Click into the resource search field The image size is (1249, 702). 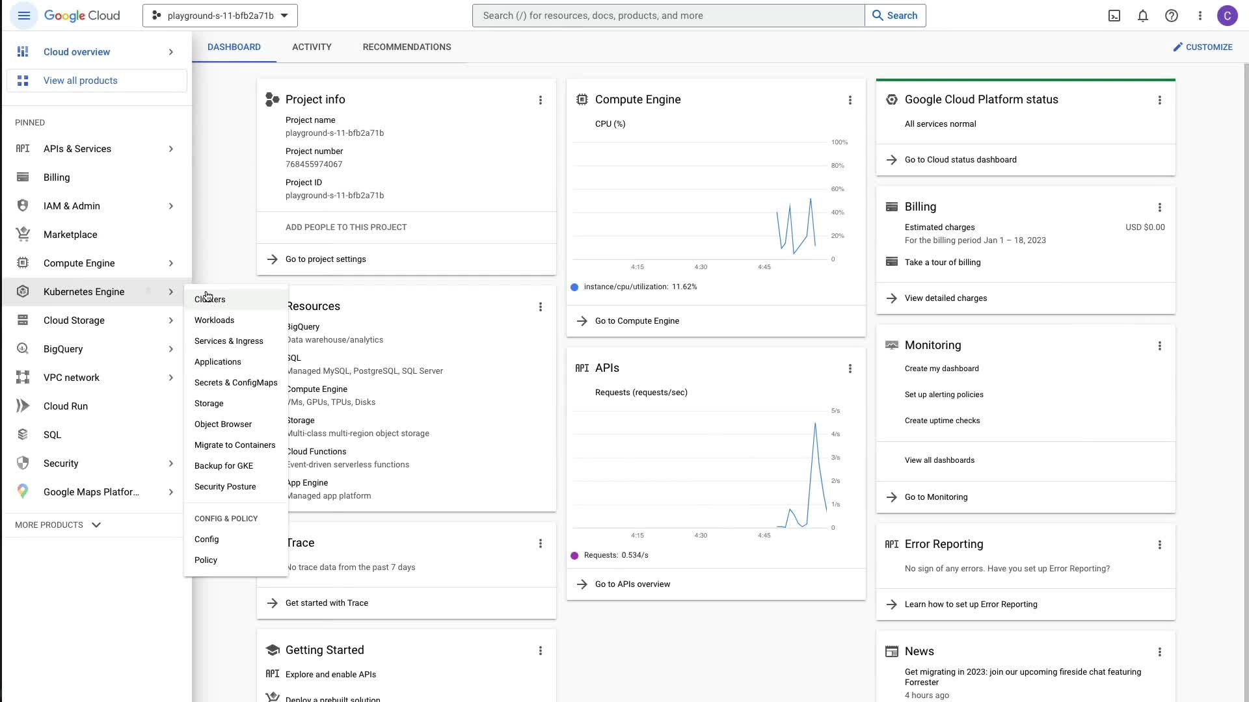(x=668, y=16)
